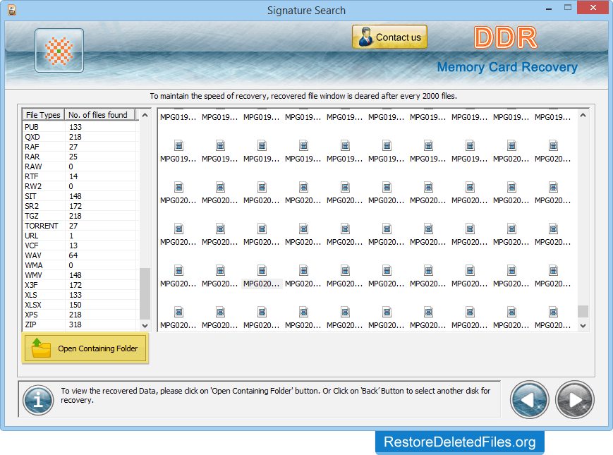Select the WMA file type row
Image resolution: width=613 pixels, height=455 pixels.
[80, 265]
